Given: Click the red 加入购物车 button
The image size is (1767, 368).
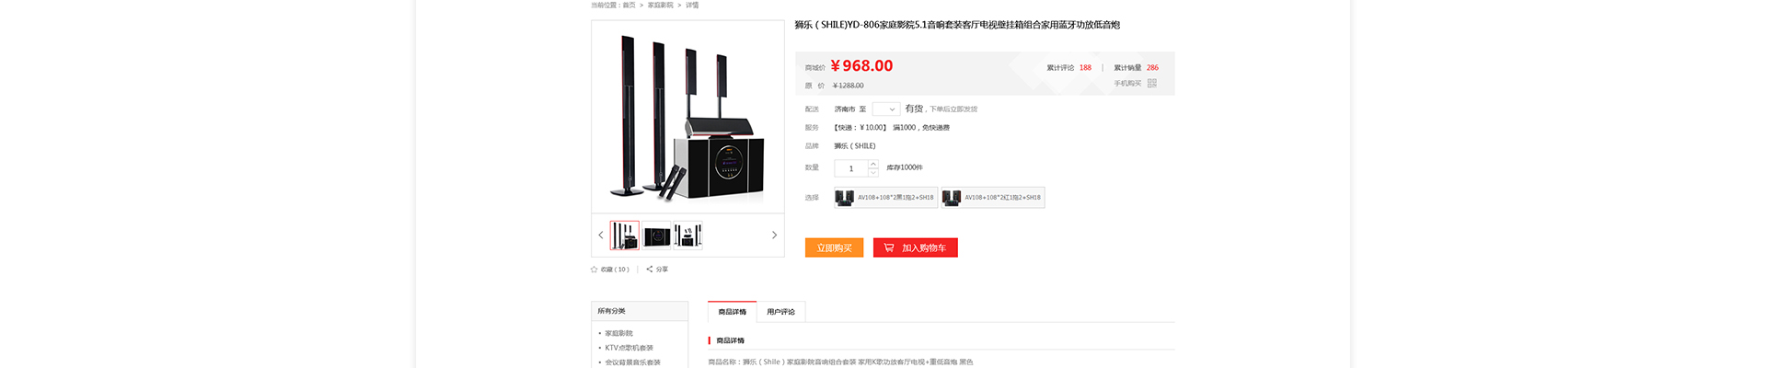Looking at the screenshot, I should (916, 247).
